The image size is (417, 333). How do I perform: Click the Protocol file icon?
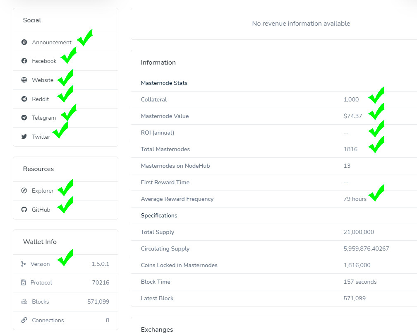(x=24, y=282)
